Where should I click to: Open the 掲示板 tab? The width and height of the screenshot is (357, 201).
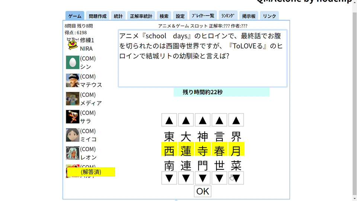tap(249, 16)
